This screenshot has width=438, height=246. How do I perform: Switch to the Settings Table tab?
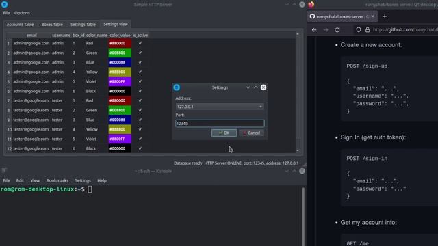83,25
